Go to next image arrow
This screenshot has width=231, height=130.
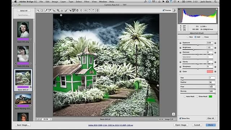162,119
